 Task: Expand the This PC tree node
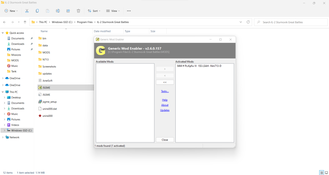click(x=3, y=92)
